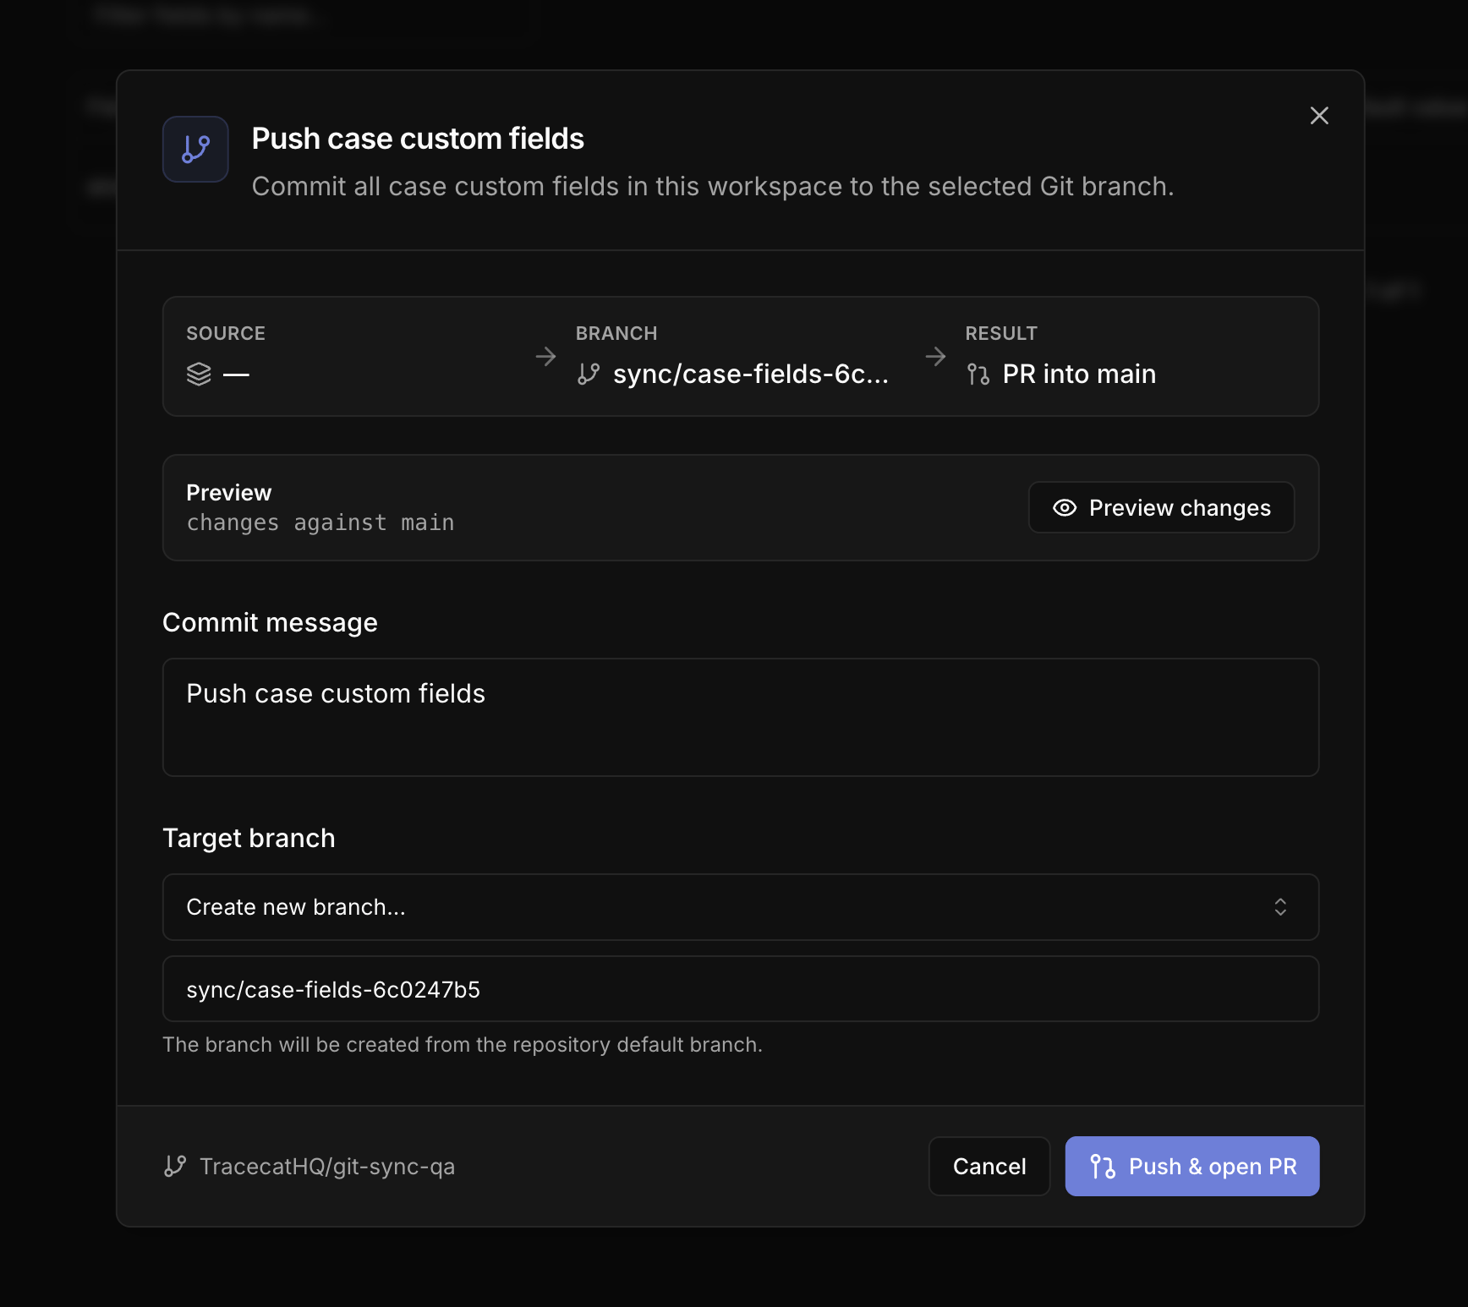Click the PR into main result text
The image size is (1468, 1307).
coord(1079,374)
